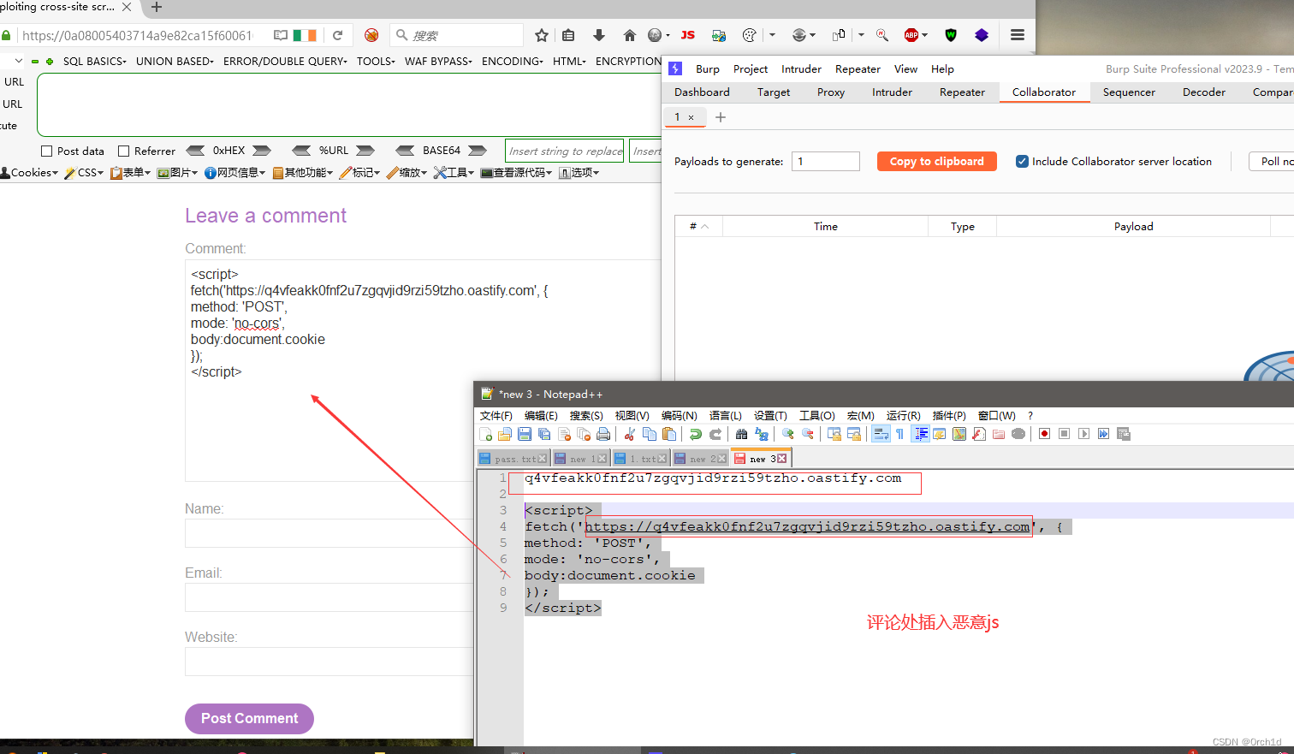
Task: Click the Save icon in Notepad++ toolbar
Action: (x=525, y=434)
